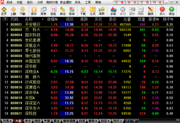Open the 自选 F6 watchlist icon
Image resolution: width=180 pixels, height=123 pixels.
click(53, 11)
